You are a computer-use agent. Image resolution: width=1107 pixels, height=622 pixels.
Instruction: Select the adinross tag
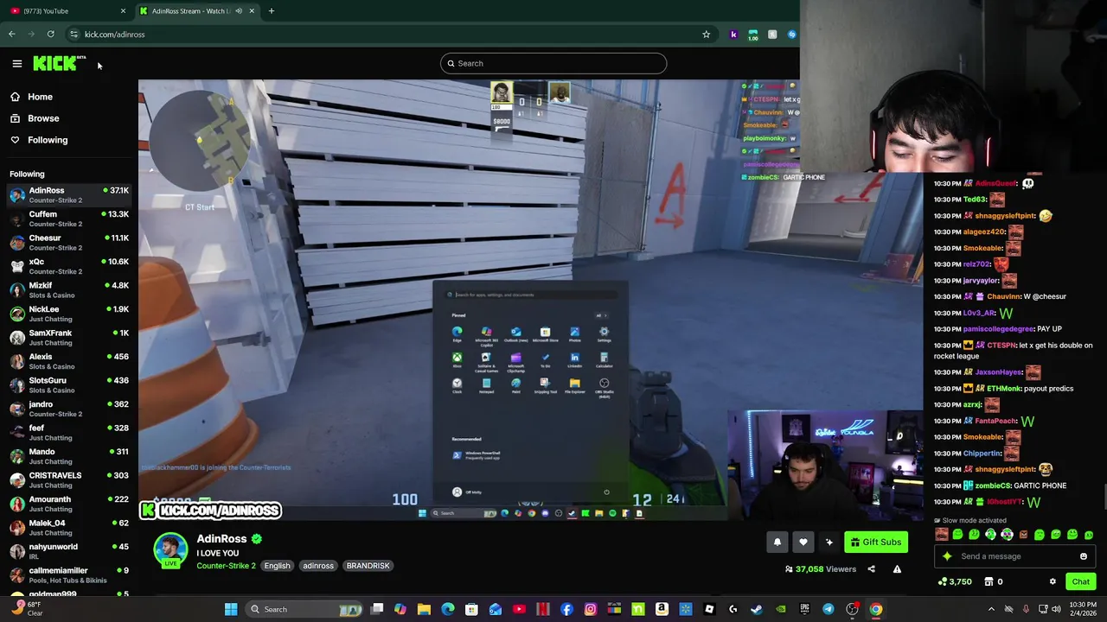coord(317,566)
